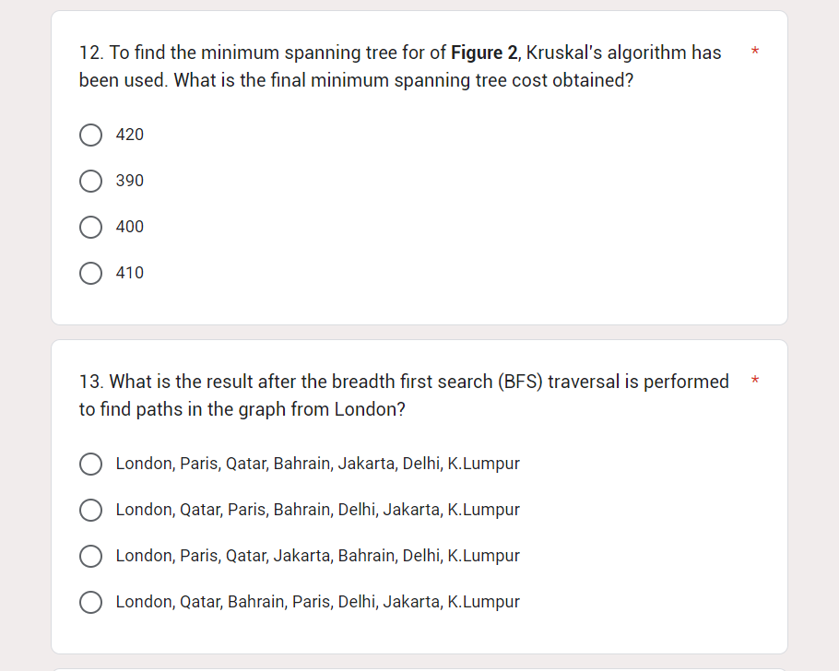The width and height of the screenshot is (839, 671).
Task: Click the red asterisk on question 13
Action: coord(754,381)
